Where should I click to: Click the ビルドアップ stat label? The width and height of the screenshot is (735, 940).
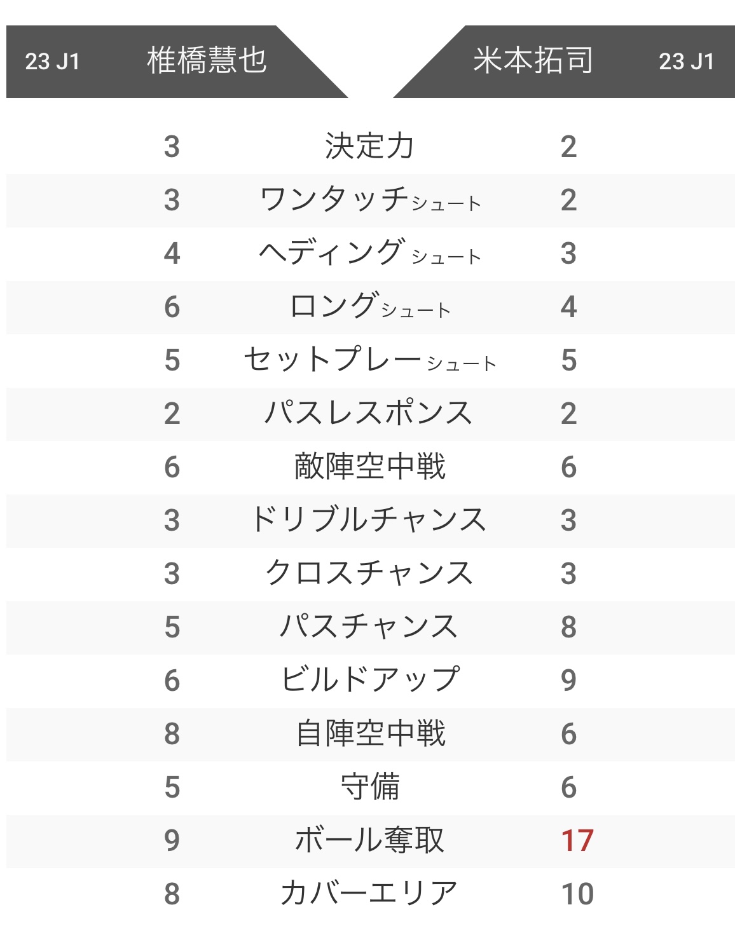click(369, 681)
